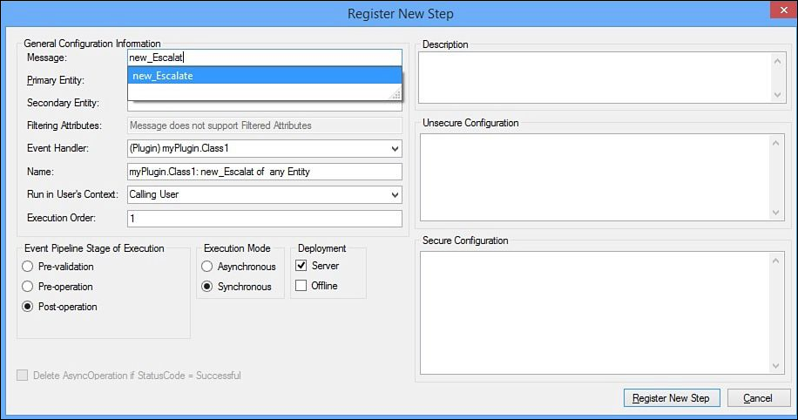Click into the Message text field
This screenshot has height=420, width=798.
[264, 58]
